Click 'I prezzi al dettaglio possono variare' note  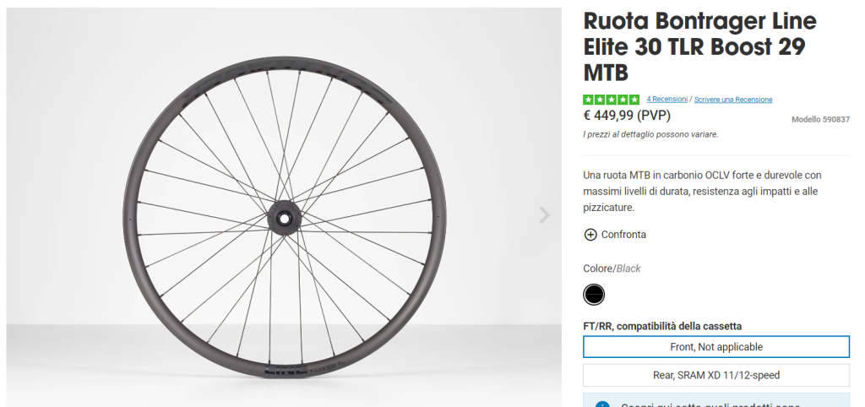[650, 134]
